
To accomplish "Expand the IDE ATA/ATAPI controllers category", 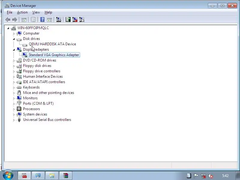I will pos(14,82).
